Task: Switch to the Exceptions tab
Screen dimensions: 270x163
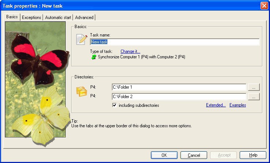Action: point(31,18)
